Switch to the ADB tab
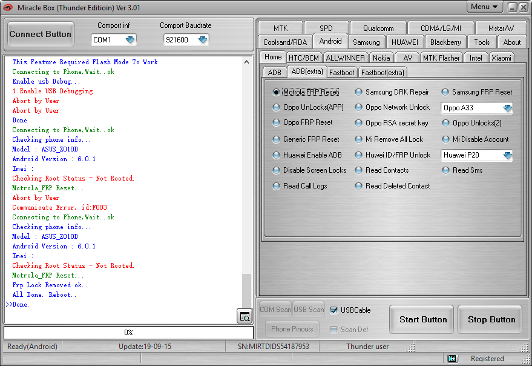The width and height of the screenshot is (532, 366). tap(275, 72)
